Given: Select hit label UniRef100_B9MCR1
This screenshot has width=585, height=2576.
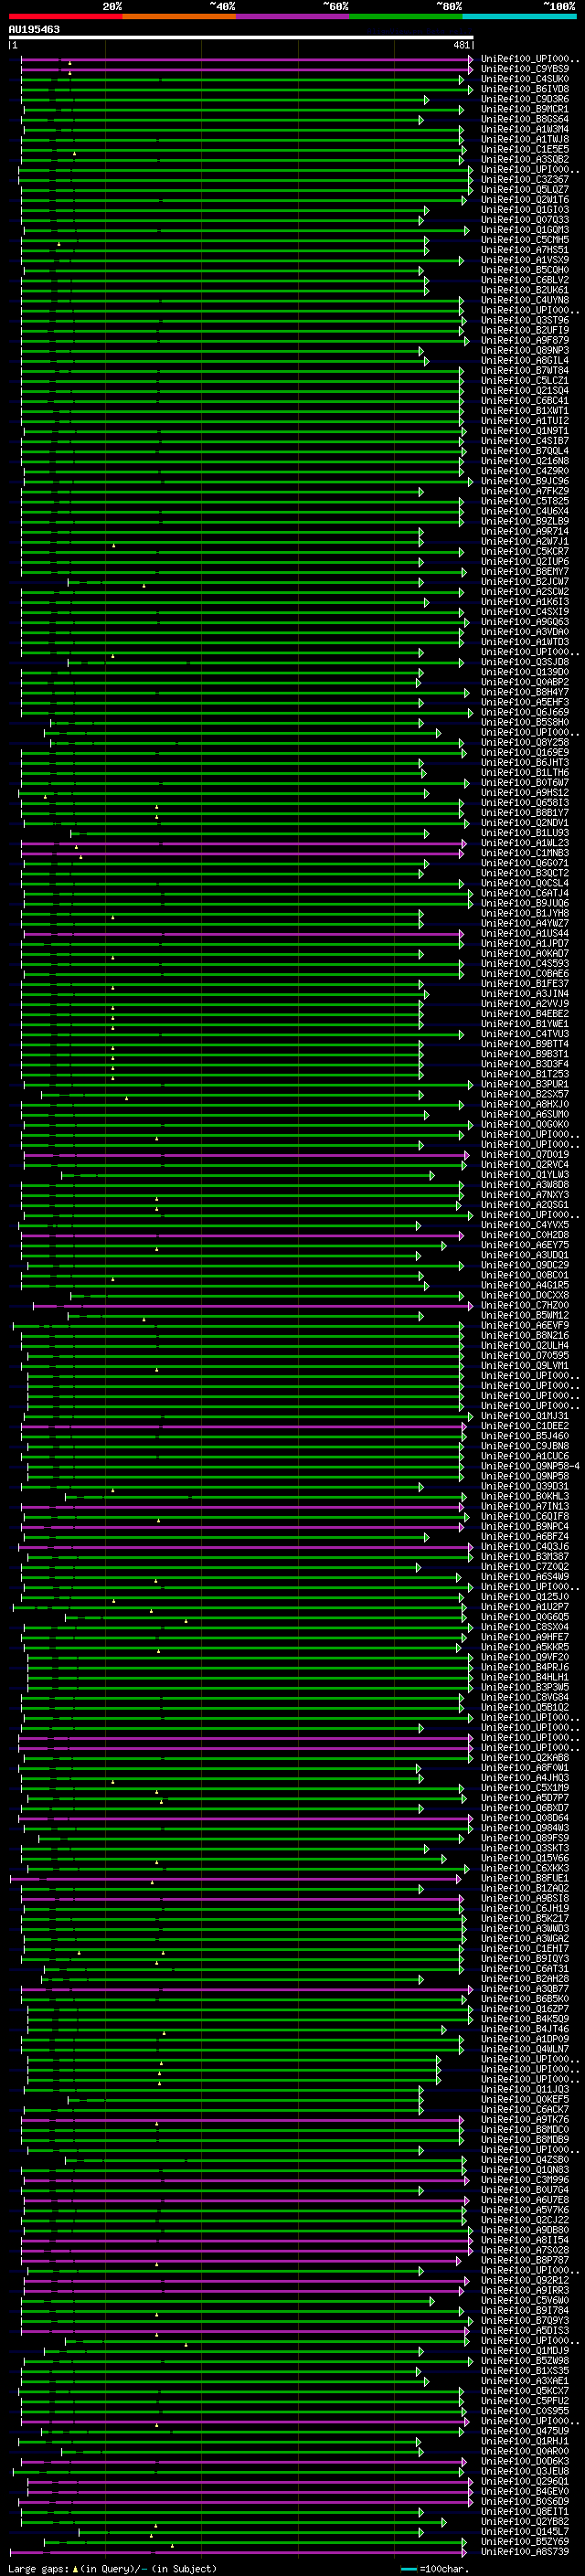Looking at the screenshot, I should [x=525, y=109].
